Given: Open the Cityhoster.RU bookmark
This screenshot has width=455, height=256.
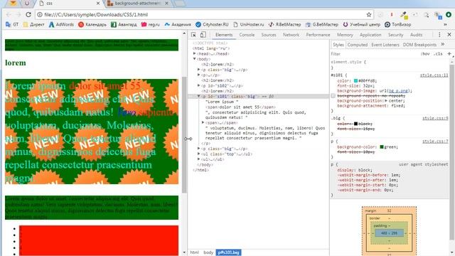Looking at the screenshot, I should [212, 25].
